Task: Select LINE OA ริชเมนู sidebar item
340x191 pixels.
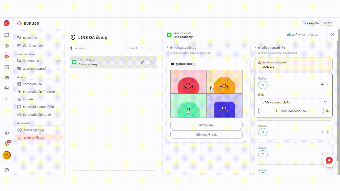Action: (39, 138)
